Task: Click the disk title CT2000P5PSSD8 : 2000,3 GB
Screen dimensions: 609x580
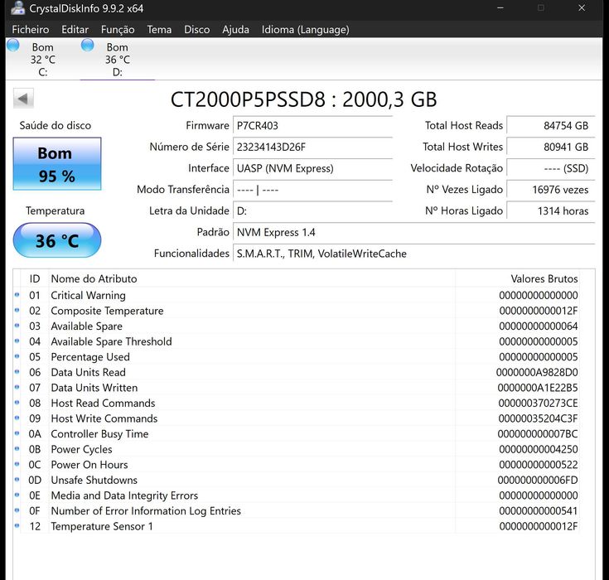Action: 304,99
